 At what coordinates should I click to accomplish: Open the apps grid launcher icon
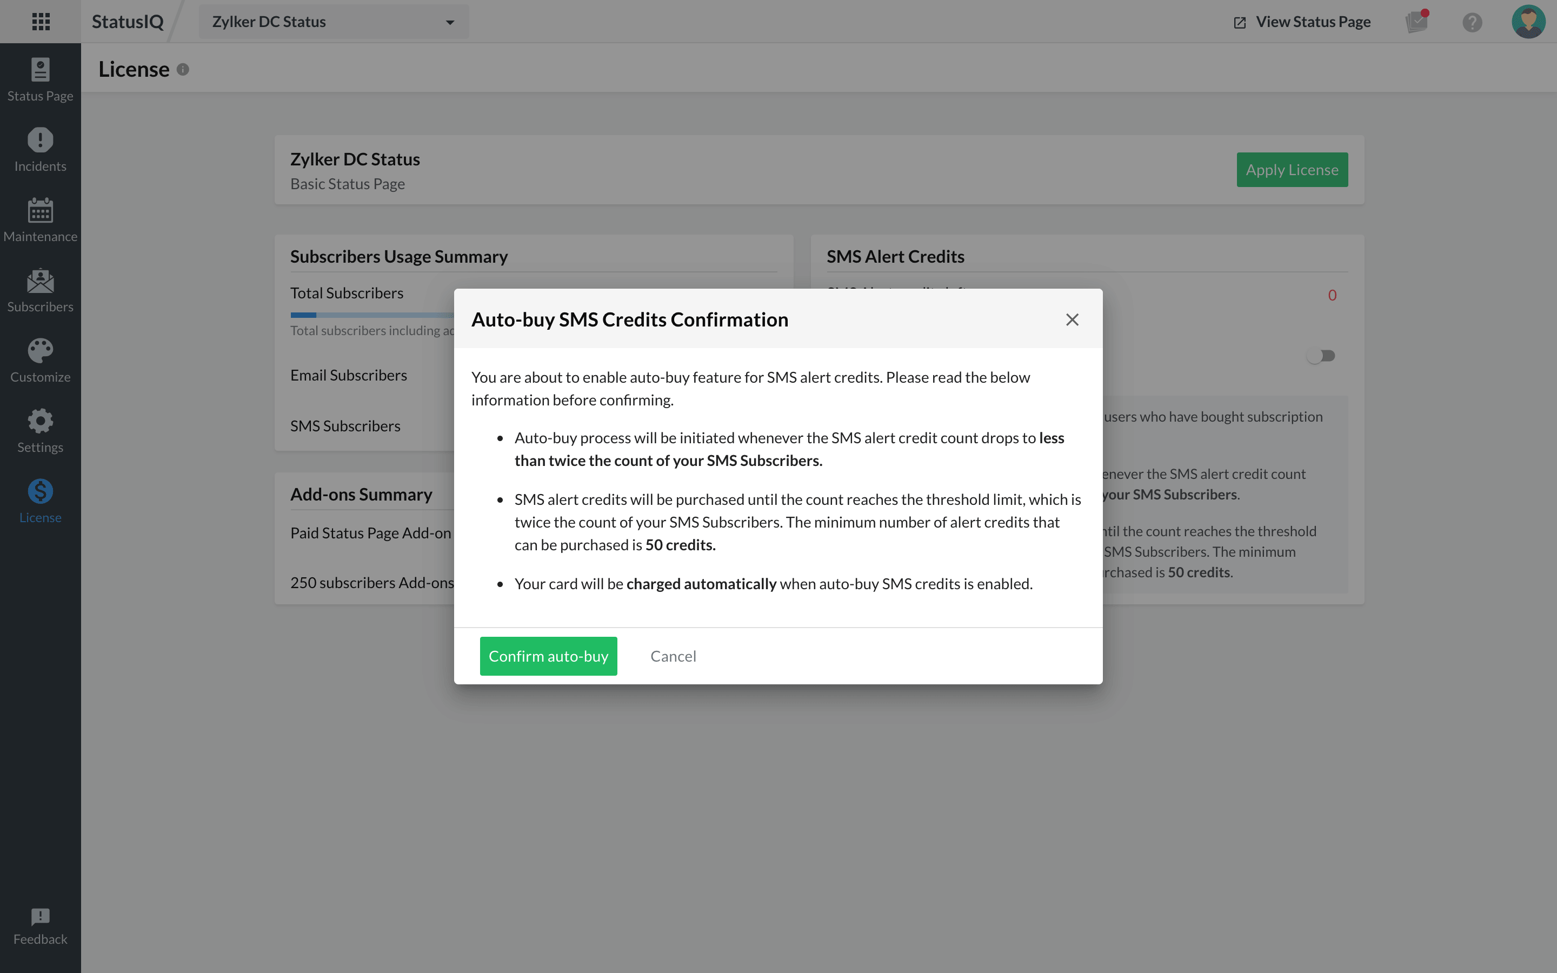pyautogui.click(x=41, y=21)
